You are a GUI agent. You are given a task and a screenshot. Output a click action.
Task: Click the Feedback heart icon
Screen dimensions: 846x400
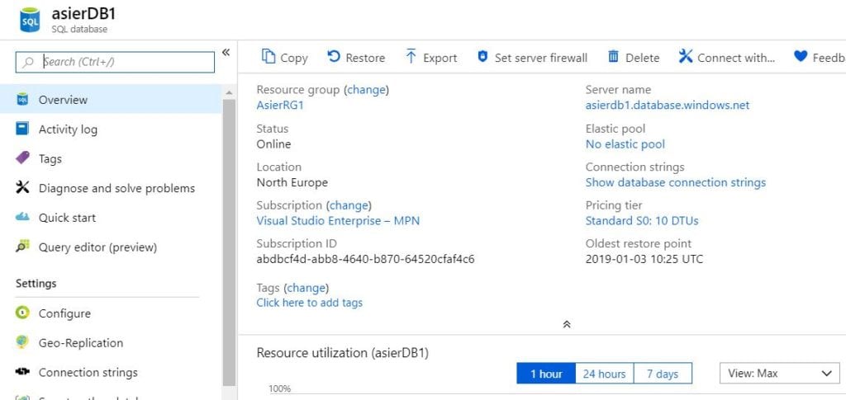(801, 57)
